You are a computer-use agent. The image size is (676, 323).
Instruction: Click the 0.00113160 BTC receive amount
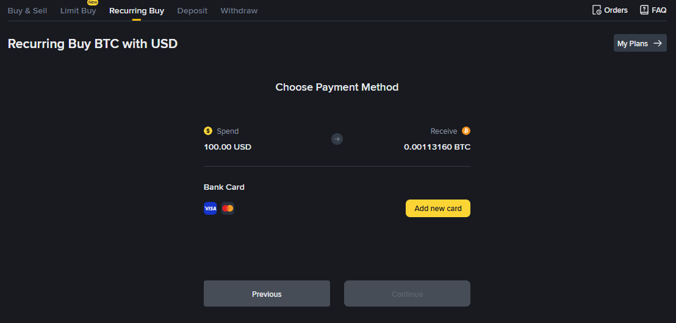click(x=437, y=147)
